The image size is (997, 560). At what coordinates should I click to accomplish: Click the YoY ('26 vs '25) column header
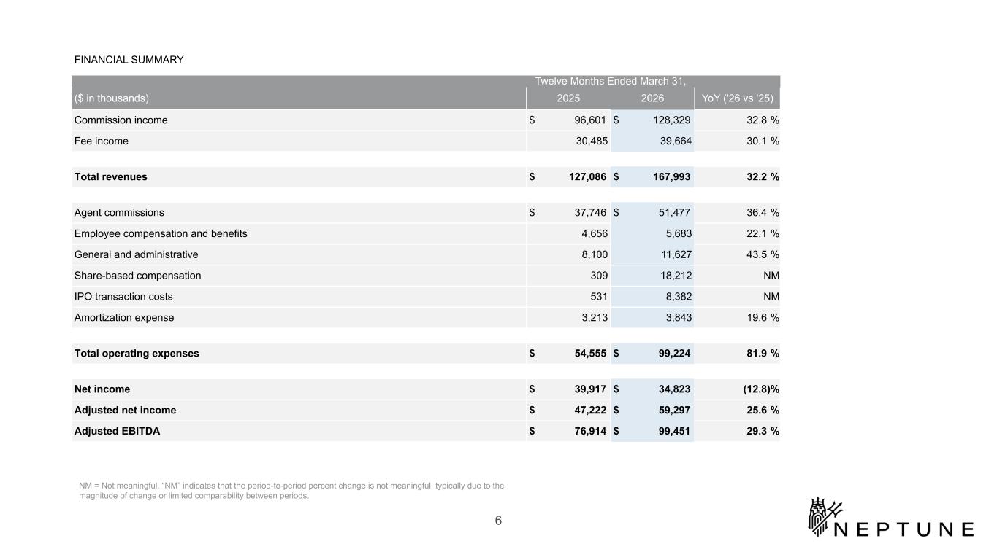click(x=737, y=98)
